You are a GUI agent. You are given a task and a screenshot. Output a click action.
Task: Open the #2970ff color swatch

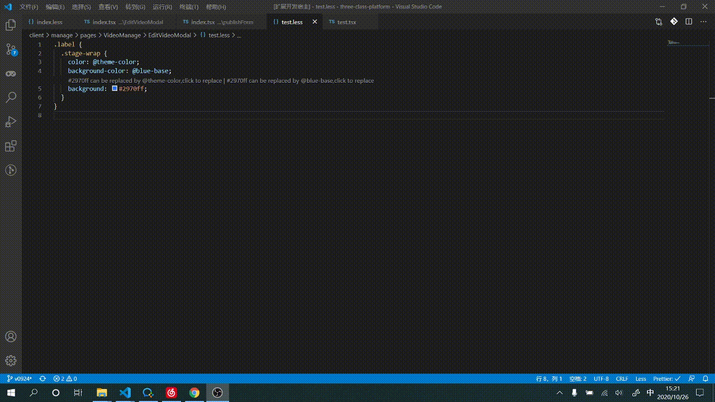(x=115, y=88)
